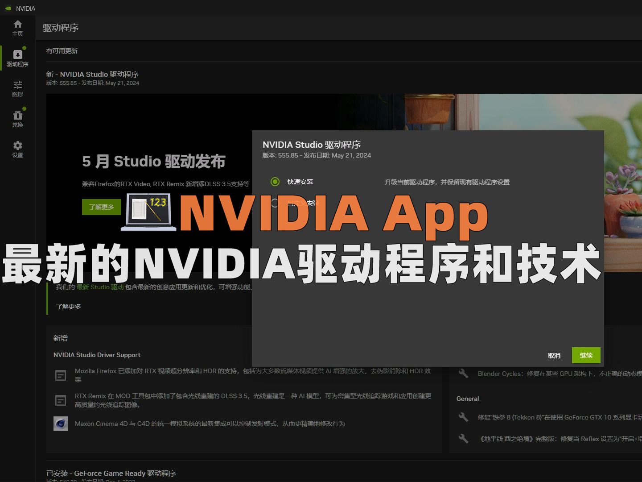Click wrench icon beside Tekken 8 fix
The image size is (642, 482).
coord(464,417)
